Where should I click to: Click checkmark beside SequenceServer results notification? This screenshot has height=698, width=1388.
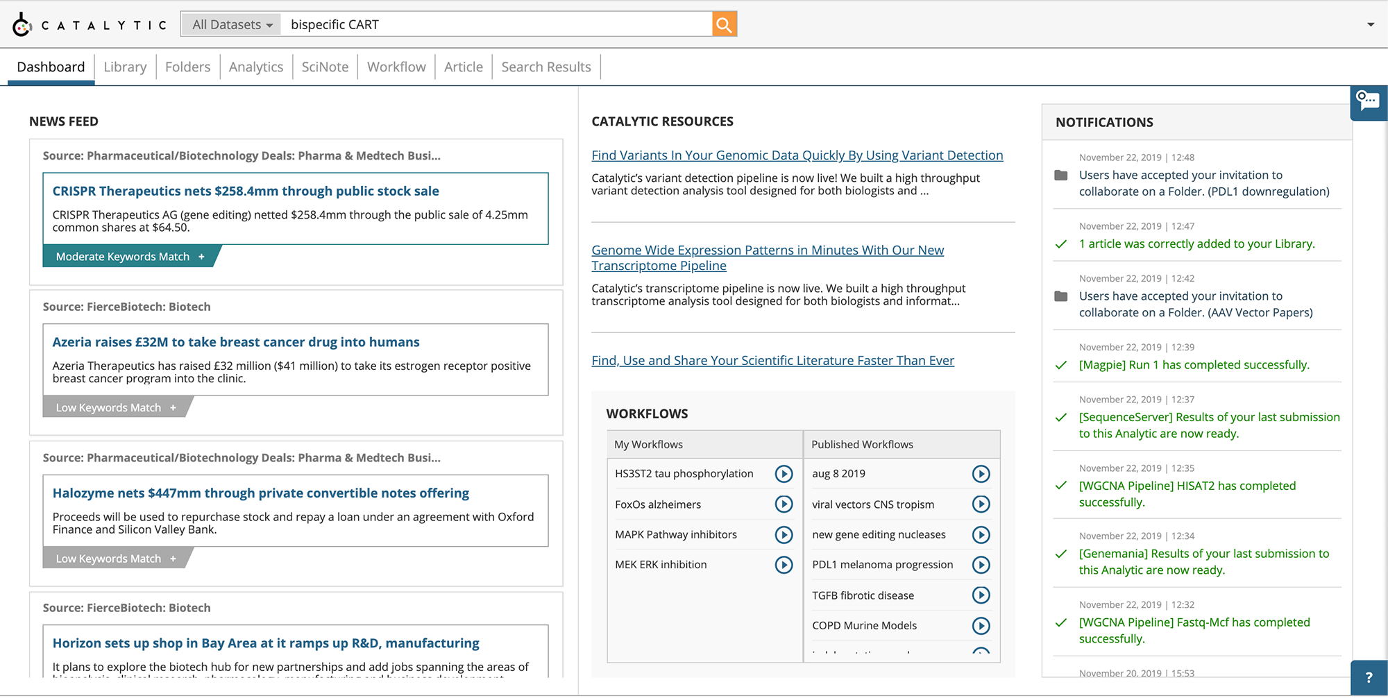1061,418
